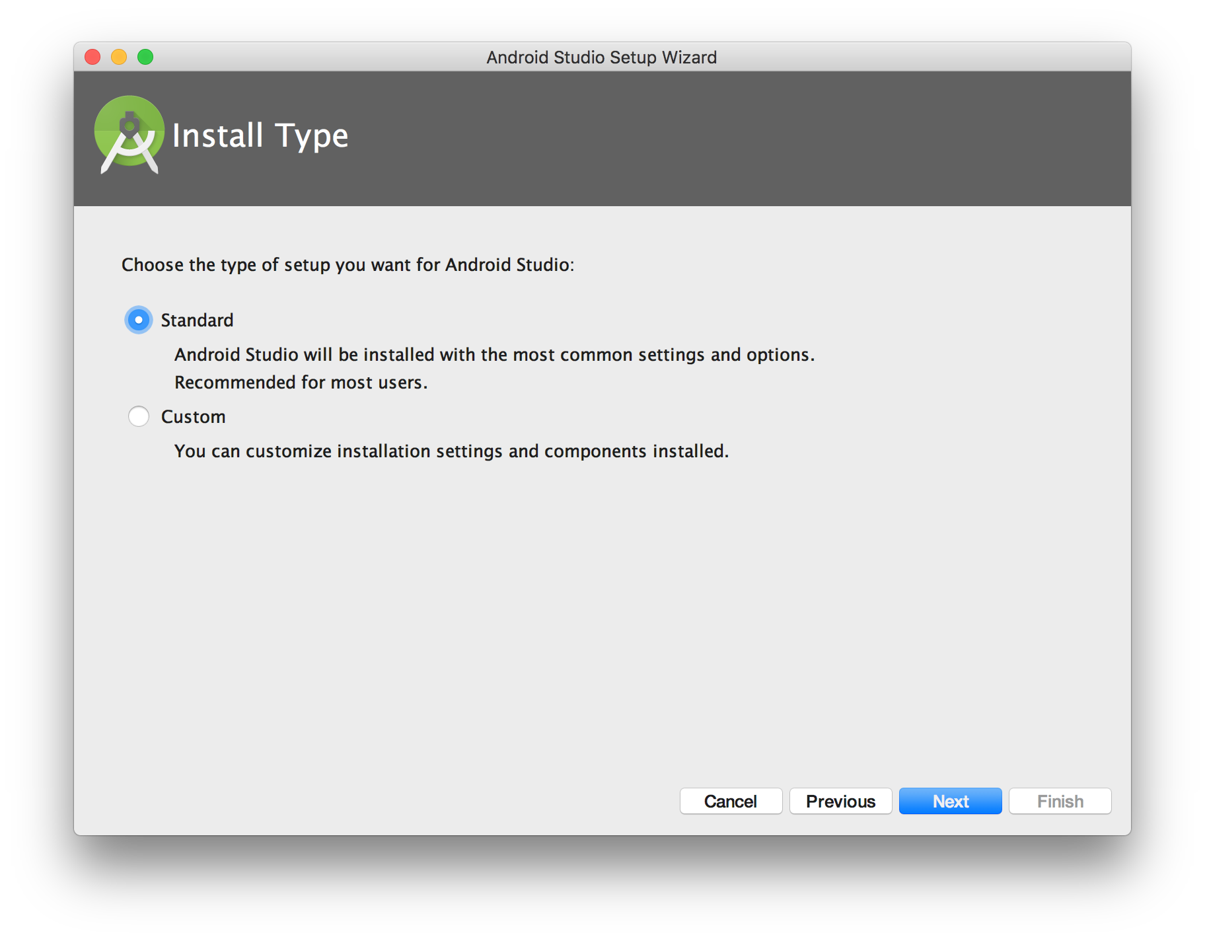
Task: Go back with the Previous button
Action: pos(840,802)
